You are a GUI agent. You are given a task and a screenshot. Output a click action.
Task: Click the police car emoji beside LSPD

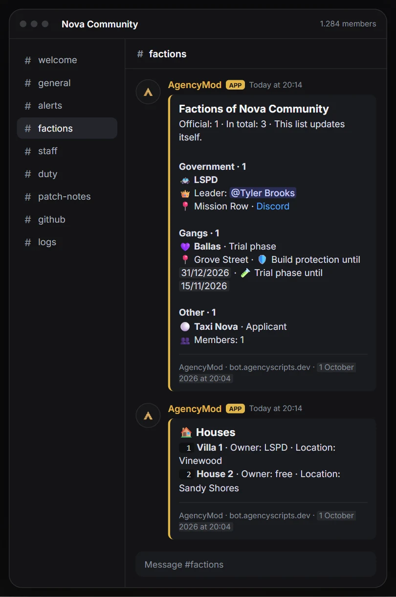[185, 180]
